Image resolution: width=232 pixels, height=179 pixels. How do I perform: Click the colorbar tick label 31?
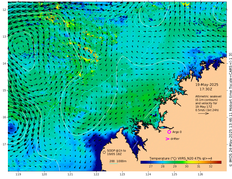(199, 166)
